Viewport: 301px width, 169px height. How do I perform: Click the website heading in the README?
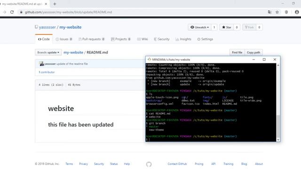pos(61,108)
